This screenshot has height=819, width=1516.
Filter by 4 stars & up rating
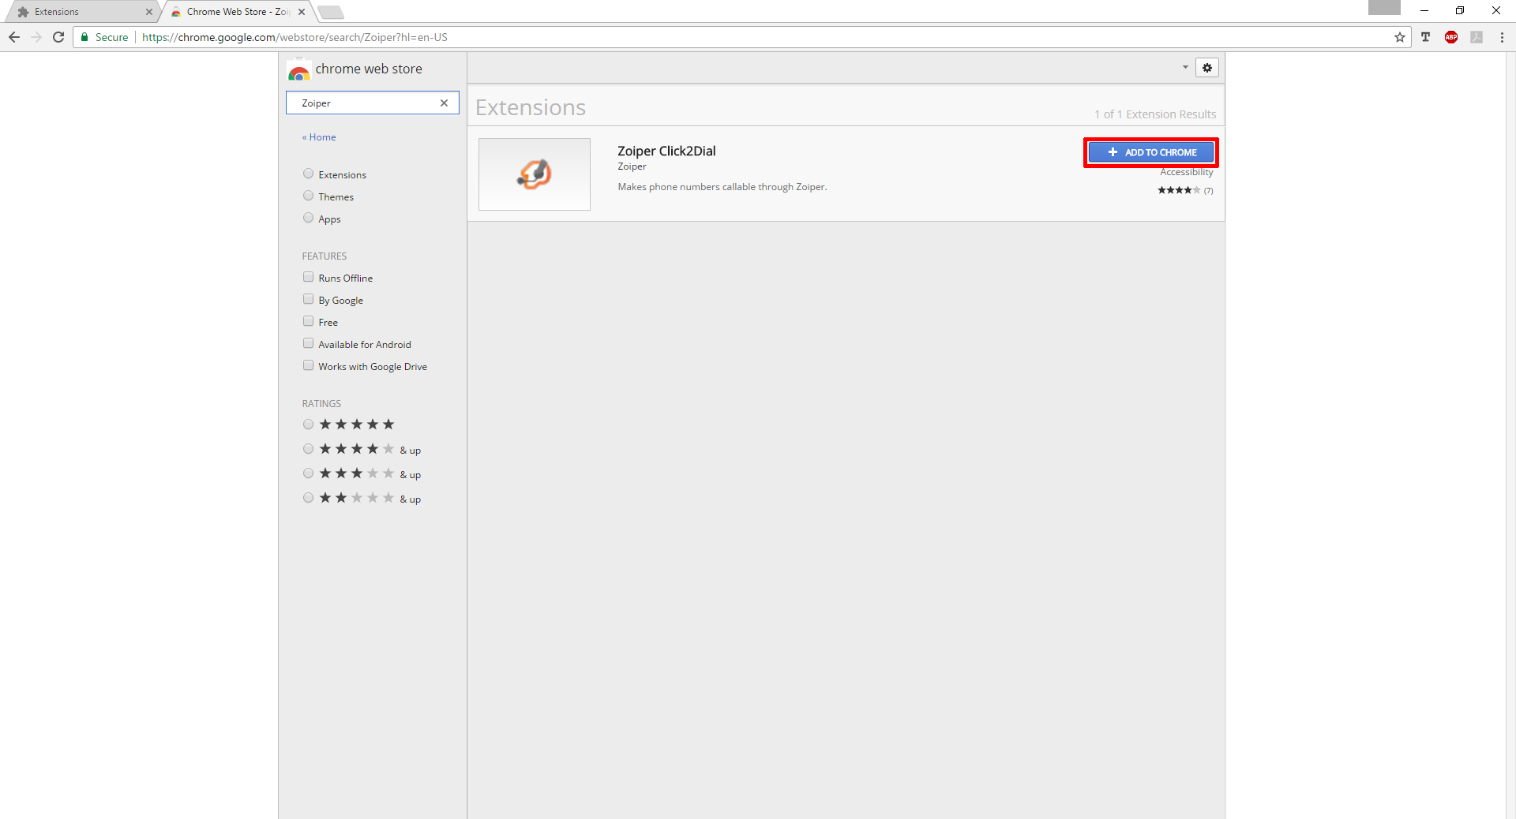point(309,449)
